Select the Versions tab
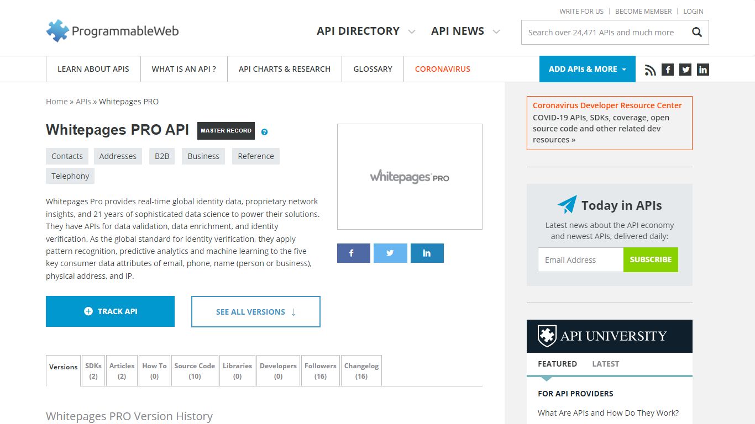This screenshot has width=755, height=424. [64, 370]
